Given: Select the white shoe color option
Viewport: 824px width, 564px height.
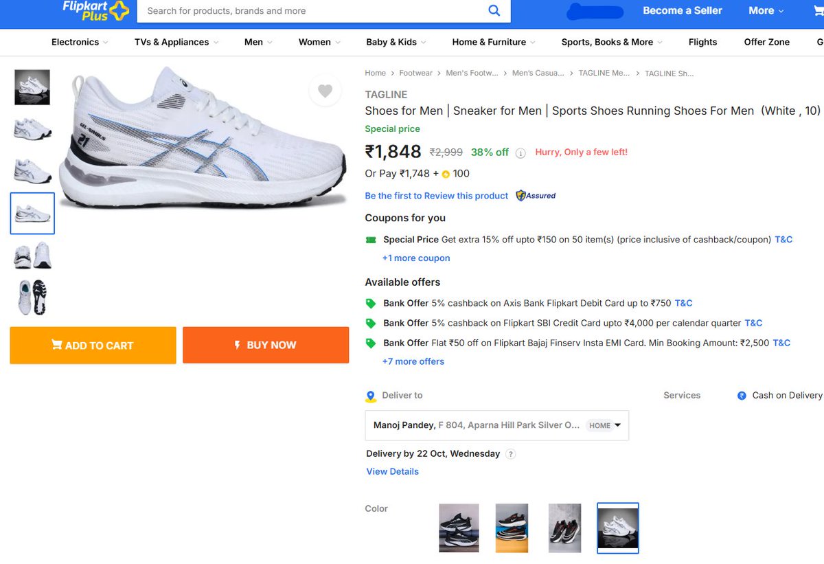Looking at the screenshot, I should [x=618, y=528].
